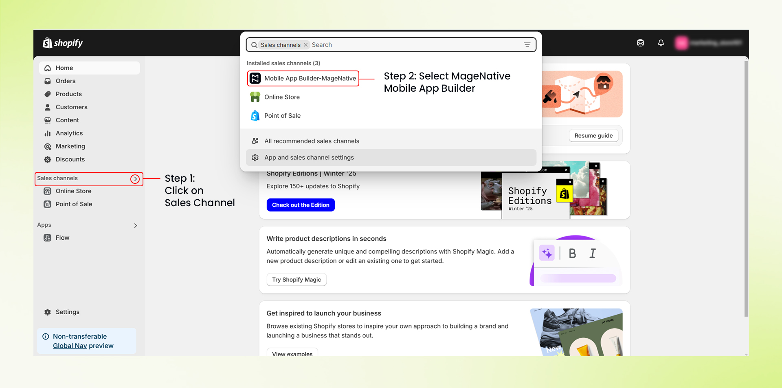
Task: Select the Marketing megaphone icon
Action: pyautogui.click(x=47, y=146)
